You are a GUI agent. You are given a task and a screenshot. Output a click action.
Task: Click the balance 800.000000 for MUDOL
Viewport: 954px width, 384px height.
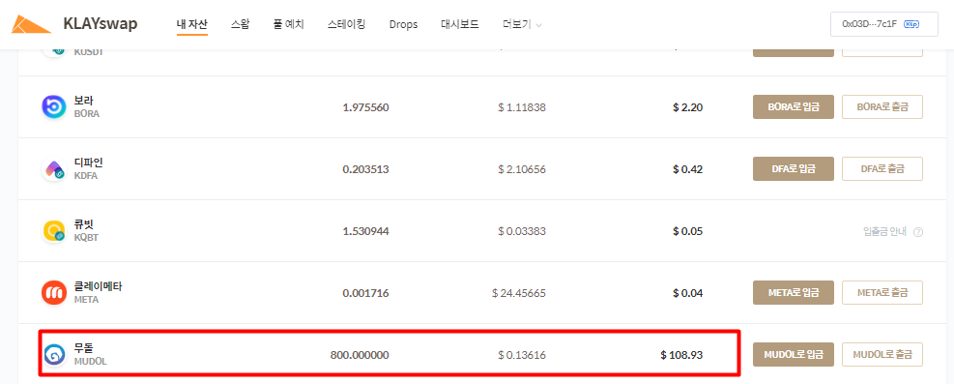click(x=360, y=355)
